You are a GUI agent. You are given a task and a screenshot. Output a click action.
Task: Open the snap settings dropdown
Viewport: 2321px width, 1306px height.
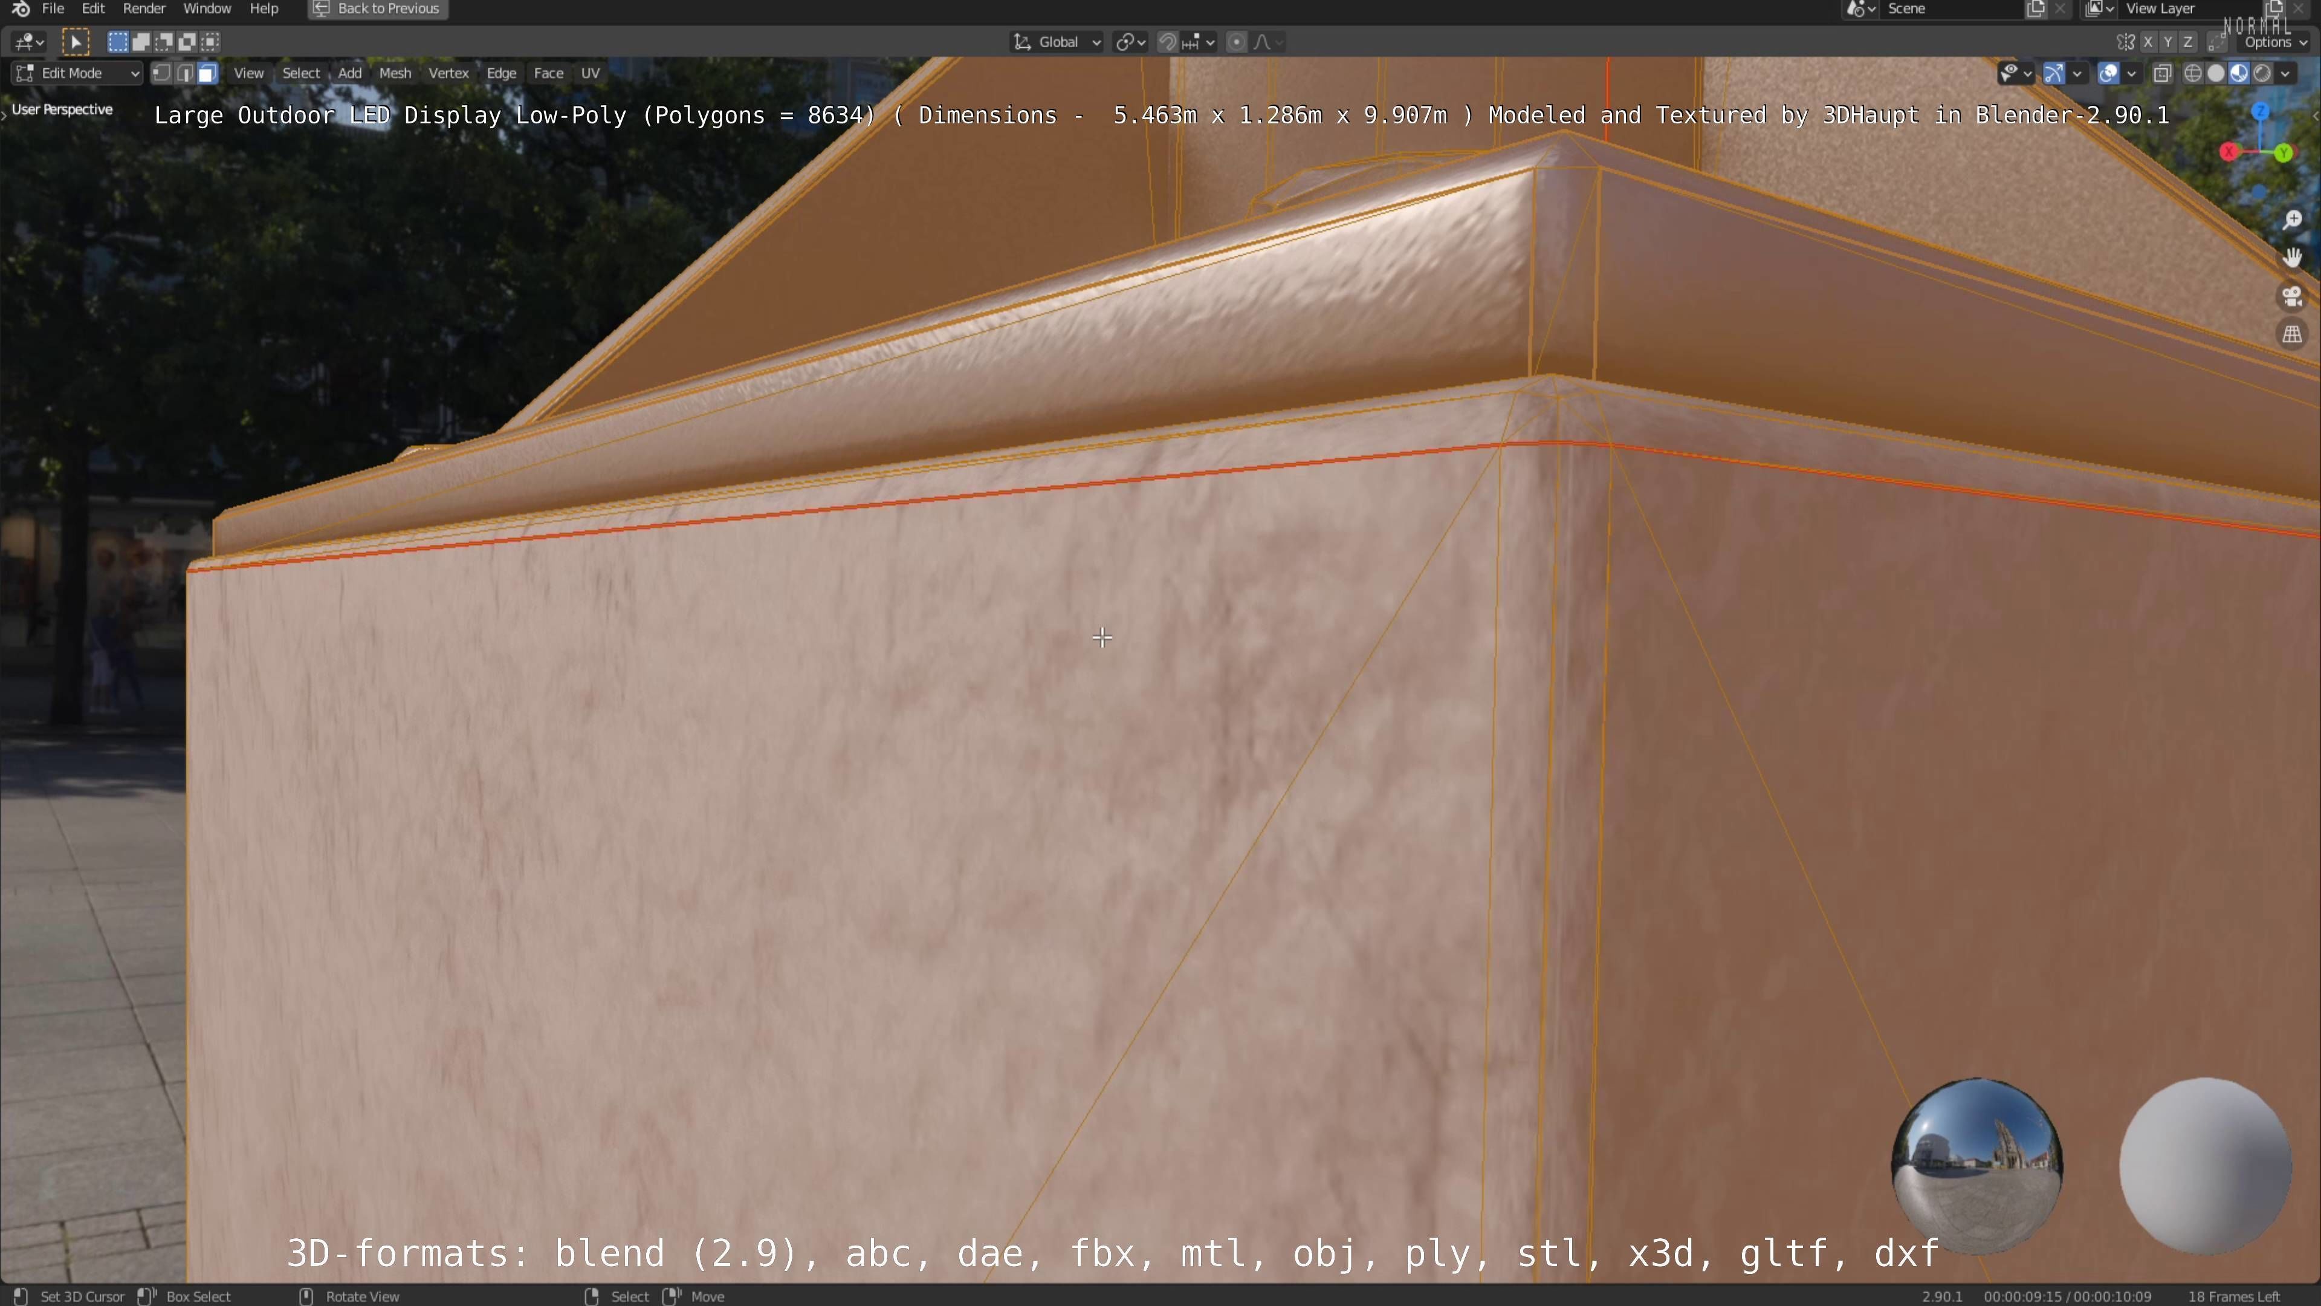[x=1199, y=42]
